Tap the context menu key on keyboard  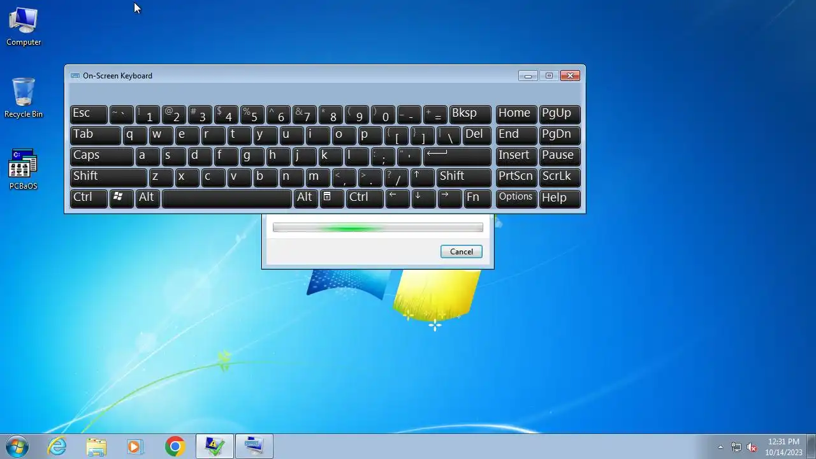(x=331, y=198)
